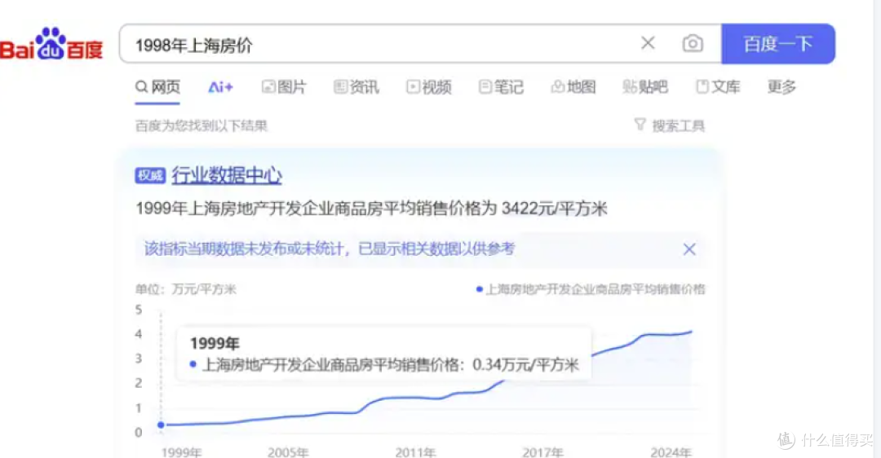Click the 1999 data point on chart

pos(161,425)
